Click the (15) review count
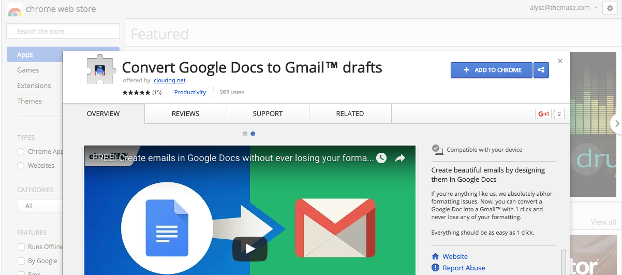The height and width of the screenshot is (275, 622). coord(157,92)
